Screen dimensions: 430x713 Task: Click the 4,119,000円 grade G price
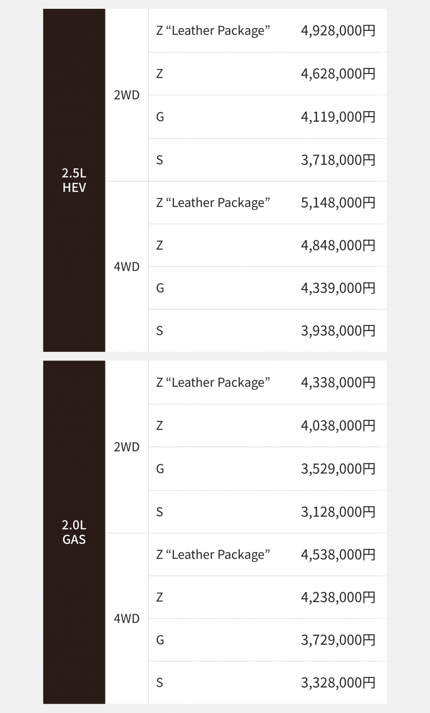338,117
